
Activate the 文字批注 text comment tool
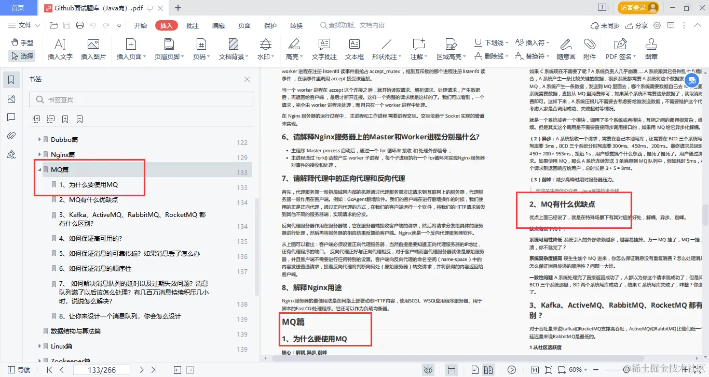pyautogui.click(x=323, y=49)
